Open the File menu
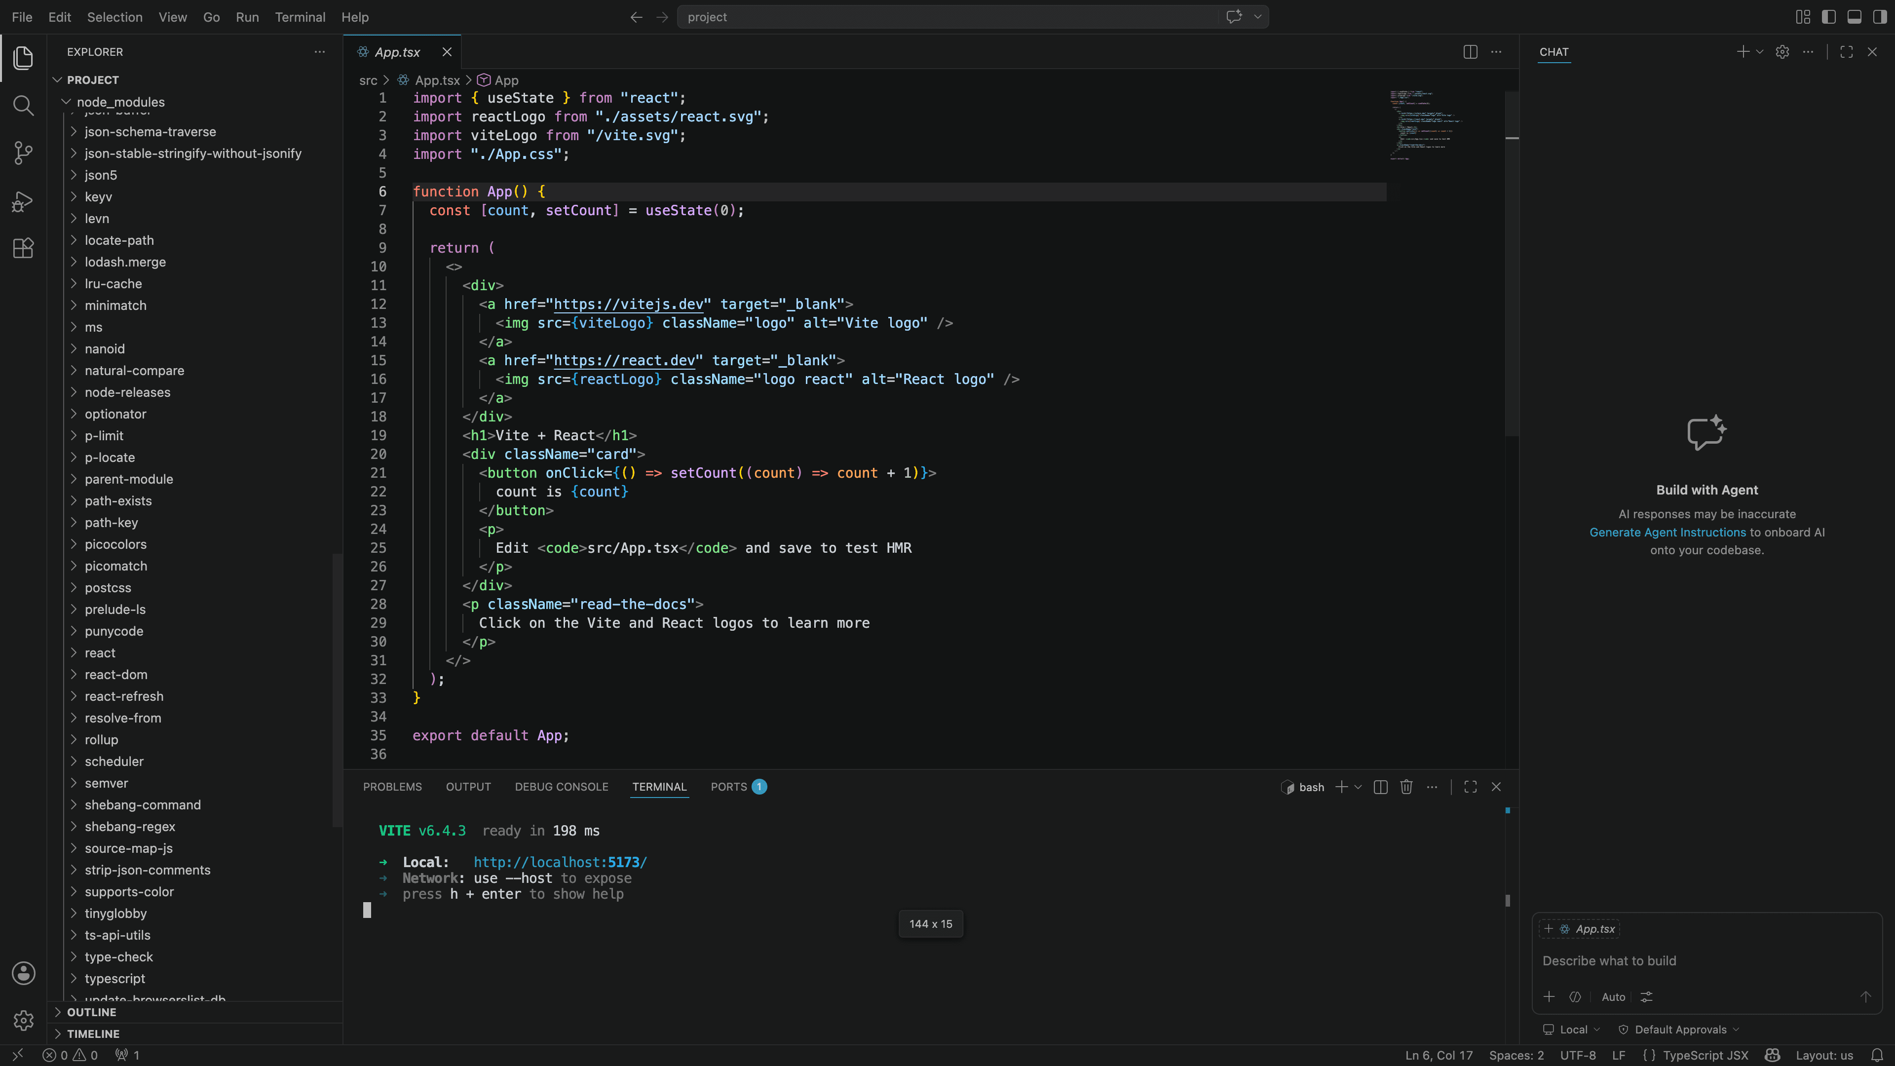 pos(22,17)
